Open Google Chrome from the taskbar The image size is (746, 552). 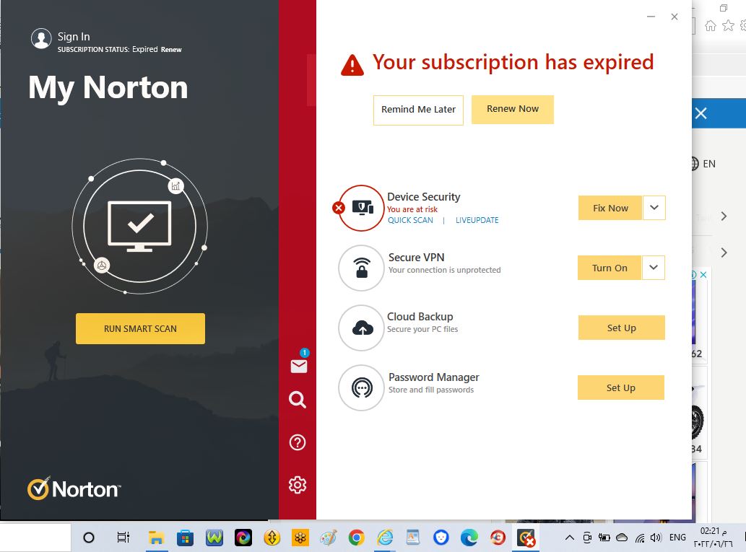point(356,538)
